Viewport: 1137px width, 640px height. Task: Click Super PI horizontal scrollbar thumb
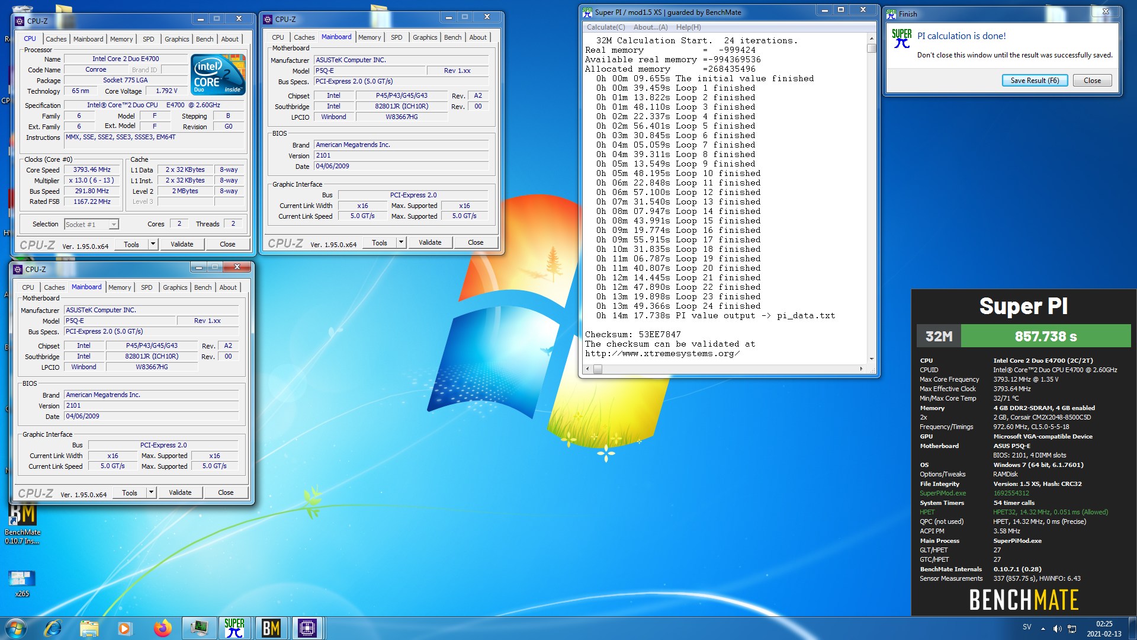598,369
